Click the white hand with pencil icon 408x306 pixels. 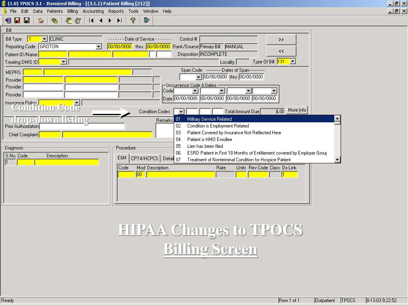pyautogui.click(x=78, y=21)
